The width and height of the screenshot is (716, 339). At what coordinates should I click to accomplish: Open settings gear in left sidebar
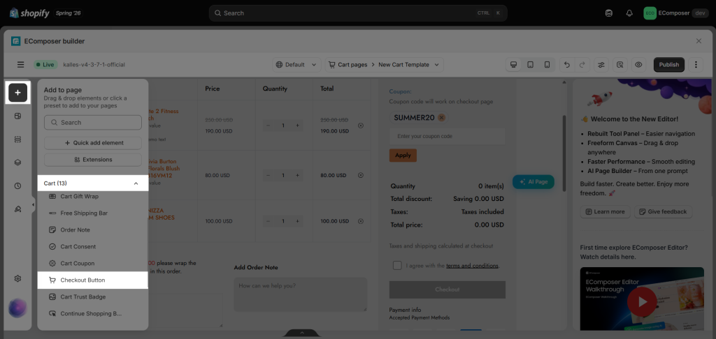point(17,278)
